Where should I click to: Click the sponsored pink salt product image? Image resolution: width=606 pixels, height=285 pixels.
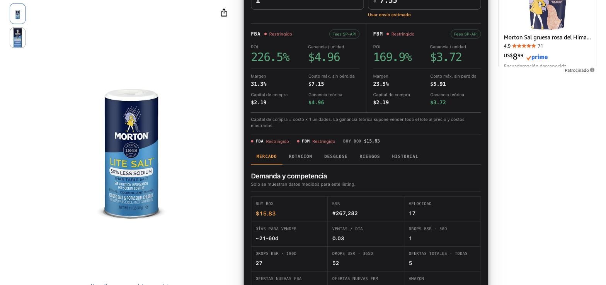click(x=547, y=15)
